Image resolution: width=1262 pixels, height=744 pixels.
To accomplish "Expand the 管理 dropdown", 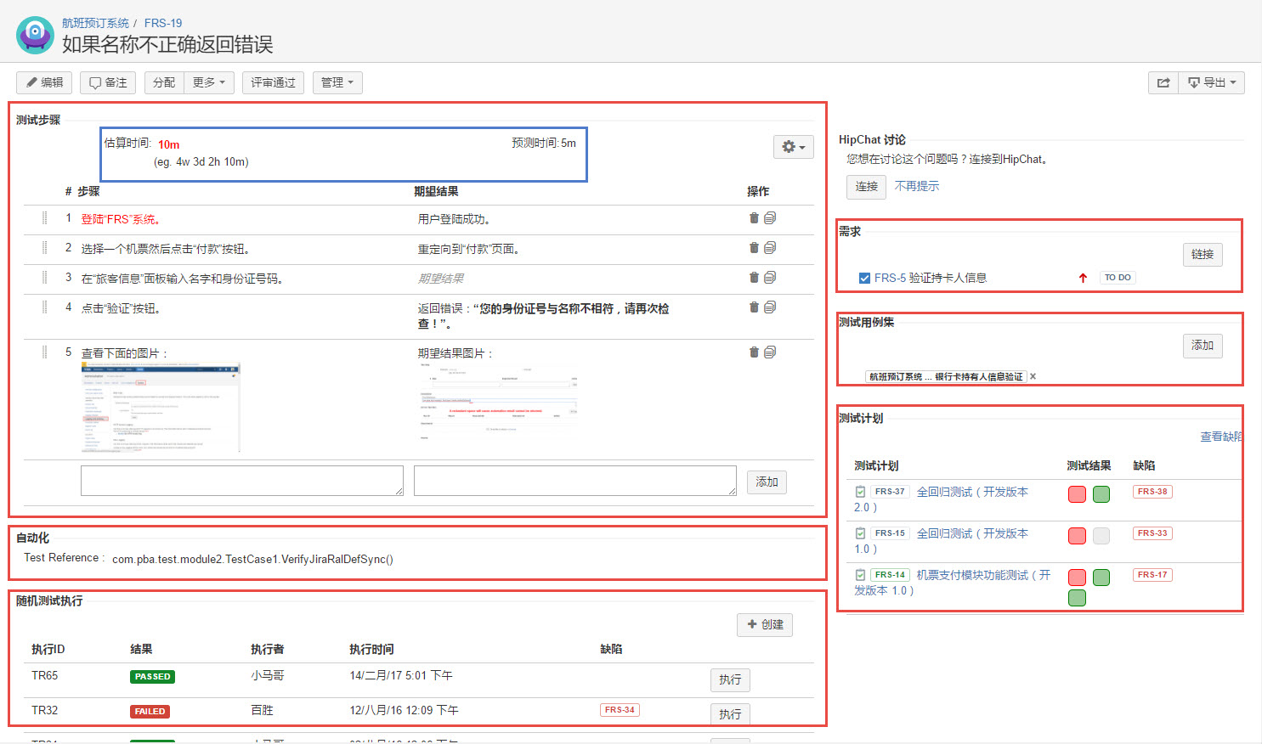I will click(x=337, y=82).
